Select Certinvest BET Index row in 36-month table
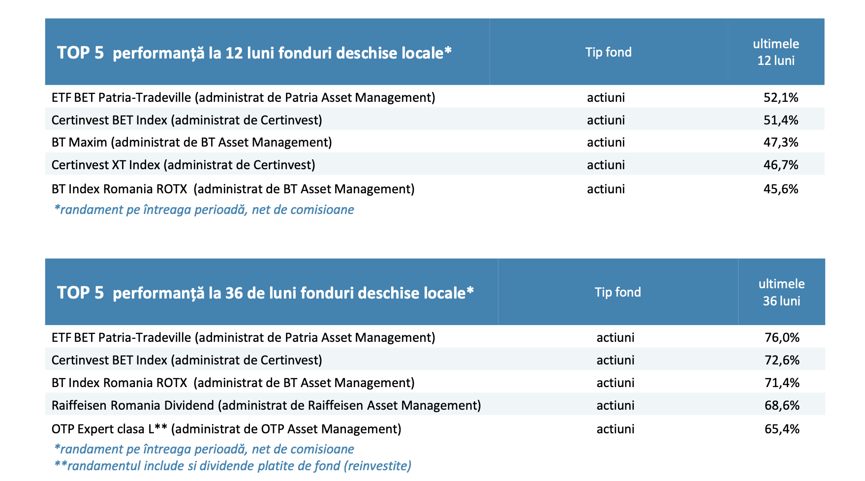The height and width of the screenshot is (481, 865). [x=435, y=360]
